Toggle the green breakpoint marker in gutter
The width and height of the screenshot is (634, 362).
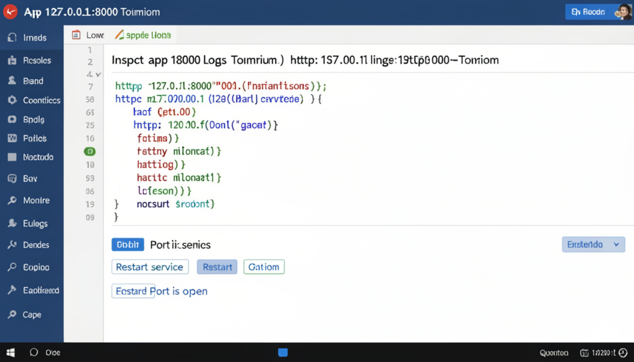pyautogui.click(x=90, y=152)
